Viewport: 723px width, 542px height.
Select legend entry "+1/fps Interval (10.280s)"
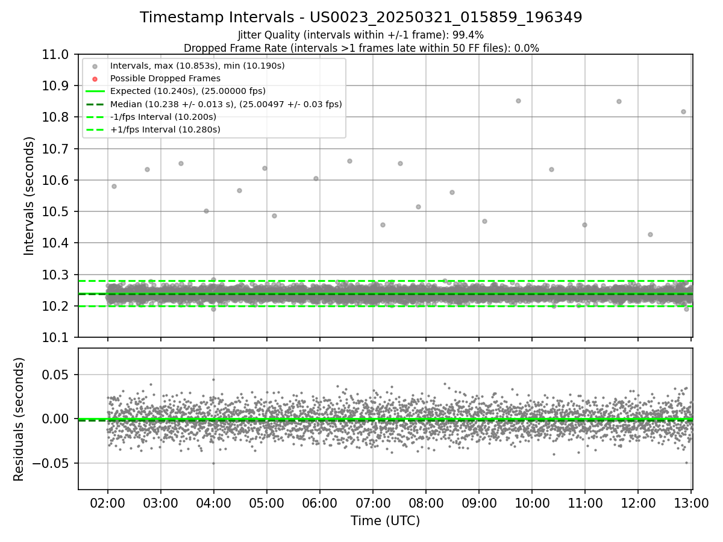coord(165,129)
